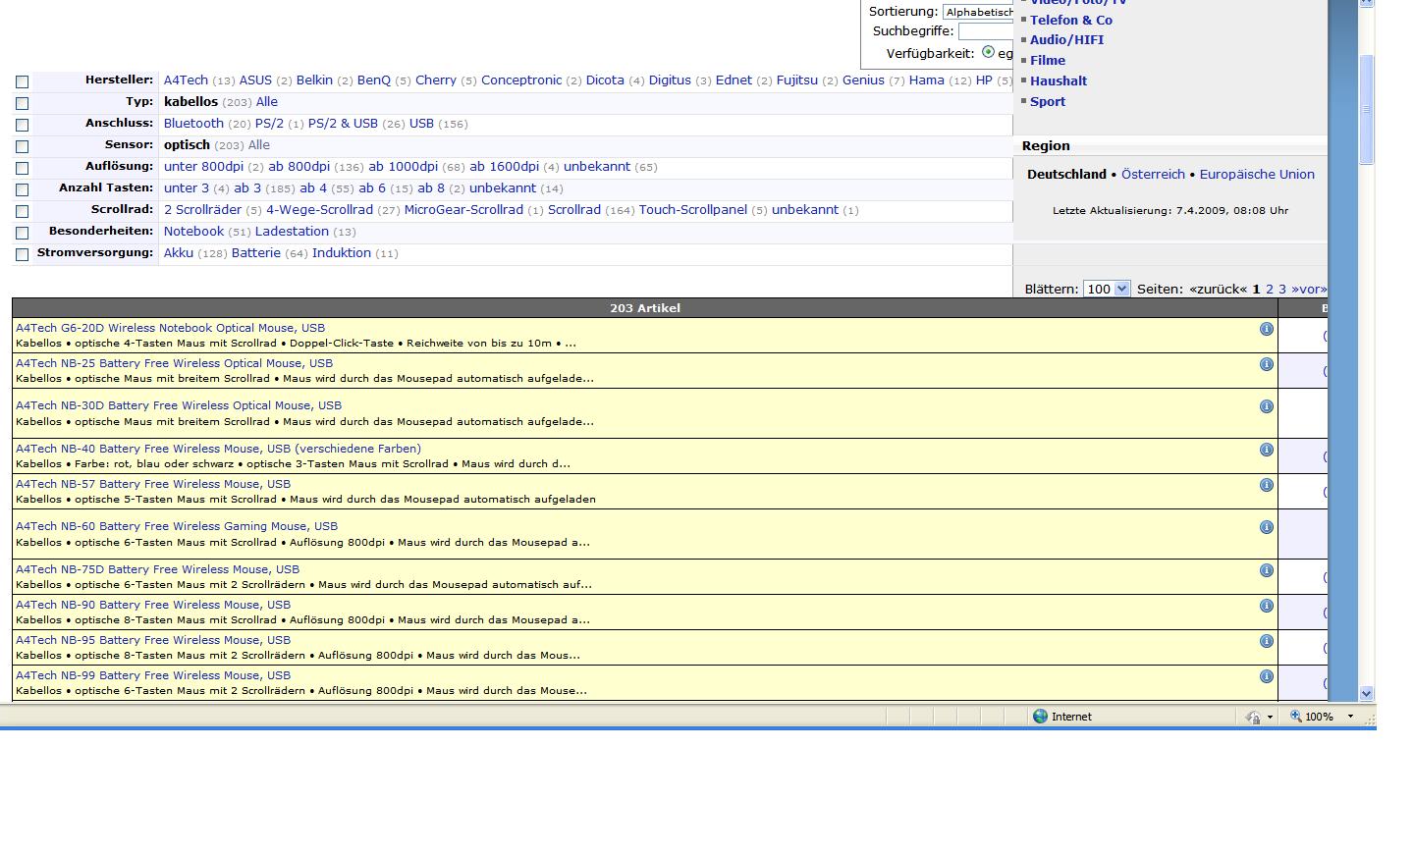The width and height of the screenshot is (1414, 854).
Task: Open the security icon dropdown arrow in status bar
Action: point(1270,718)
